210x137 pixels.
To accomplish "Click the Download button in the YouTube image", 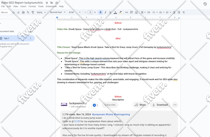I will pyautogui.click(x=160, y=105).
